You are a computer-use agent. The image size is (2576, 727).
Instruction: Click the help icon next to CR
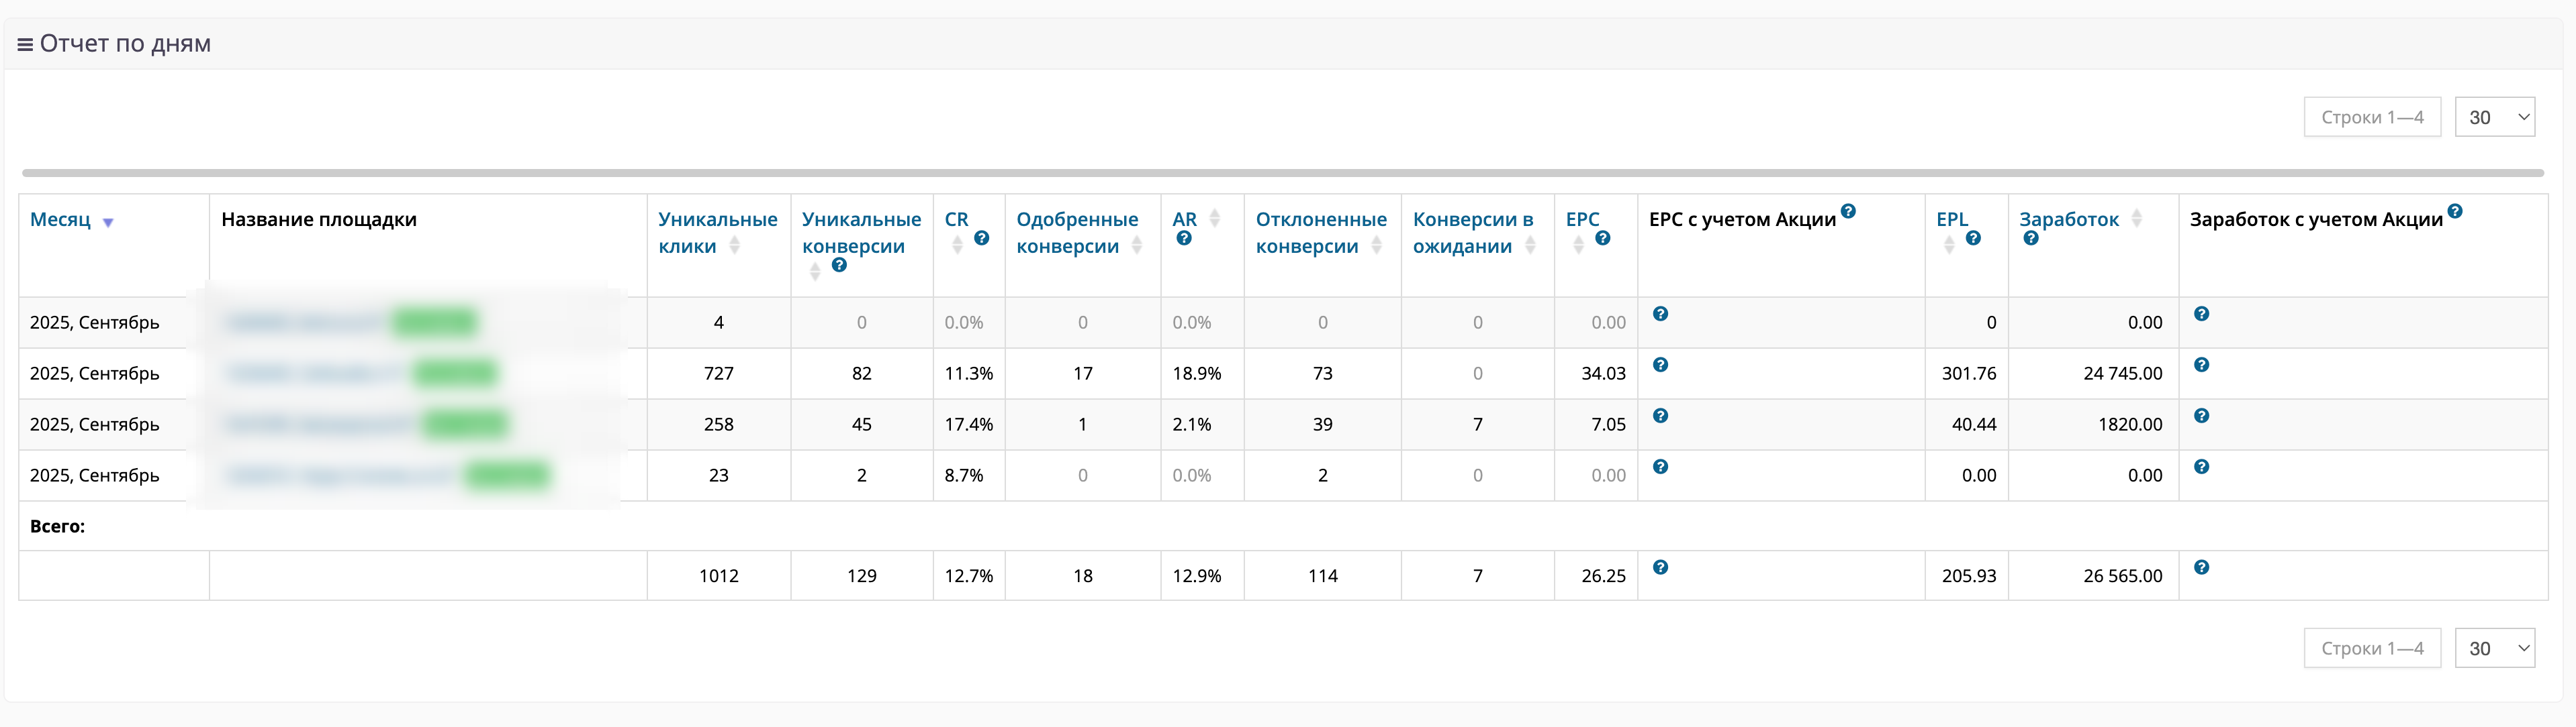pos(981,239)
